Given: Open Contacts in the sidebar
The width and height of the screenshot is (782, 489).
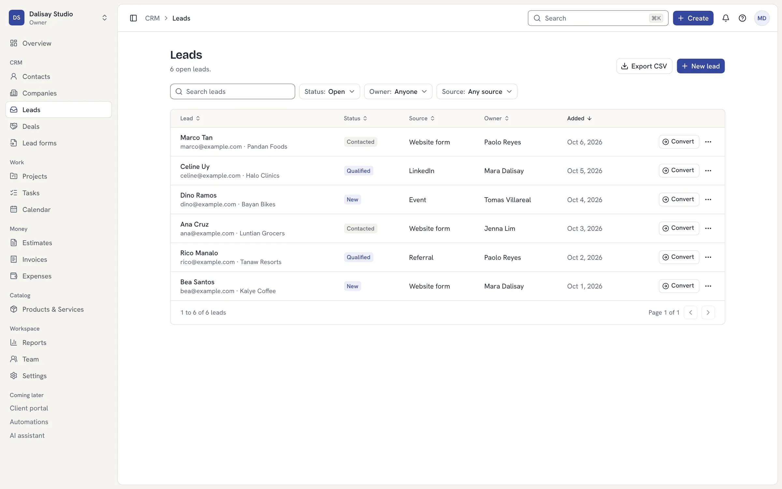Looking at the screenshot, I should tap(59, 77).
